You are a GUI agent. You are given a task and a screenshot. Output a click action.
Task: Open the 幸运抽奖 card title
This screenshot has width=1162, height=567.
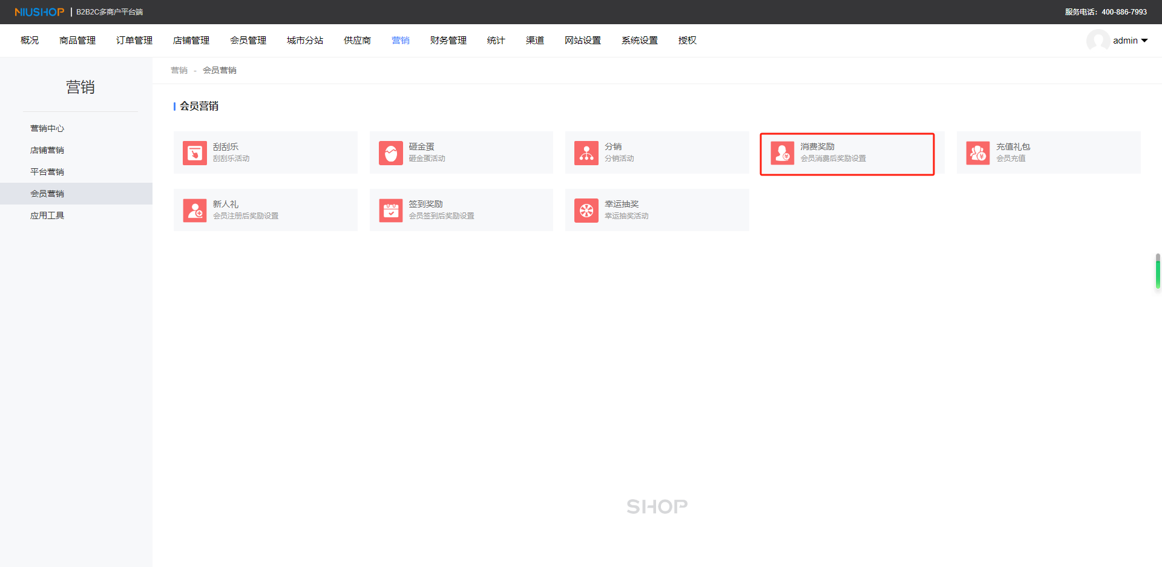[622, 204]
